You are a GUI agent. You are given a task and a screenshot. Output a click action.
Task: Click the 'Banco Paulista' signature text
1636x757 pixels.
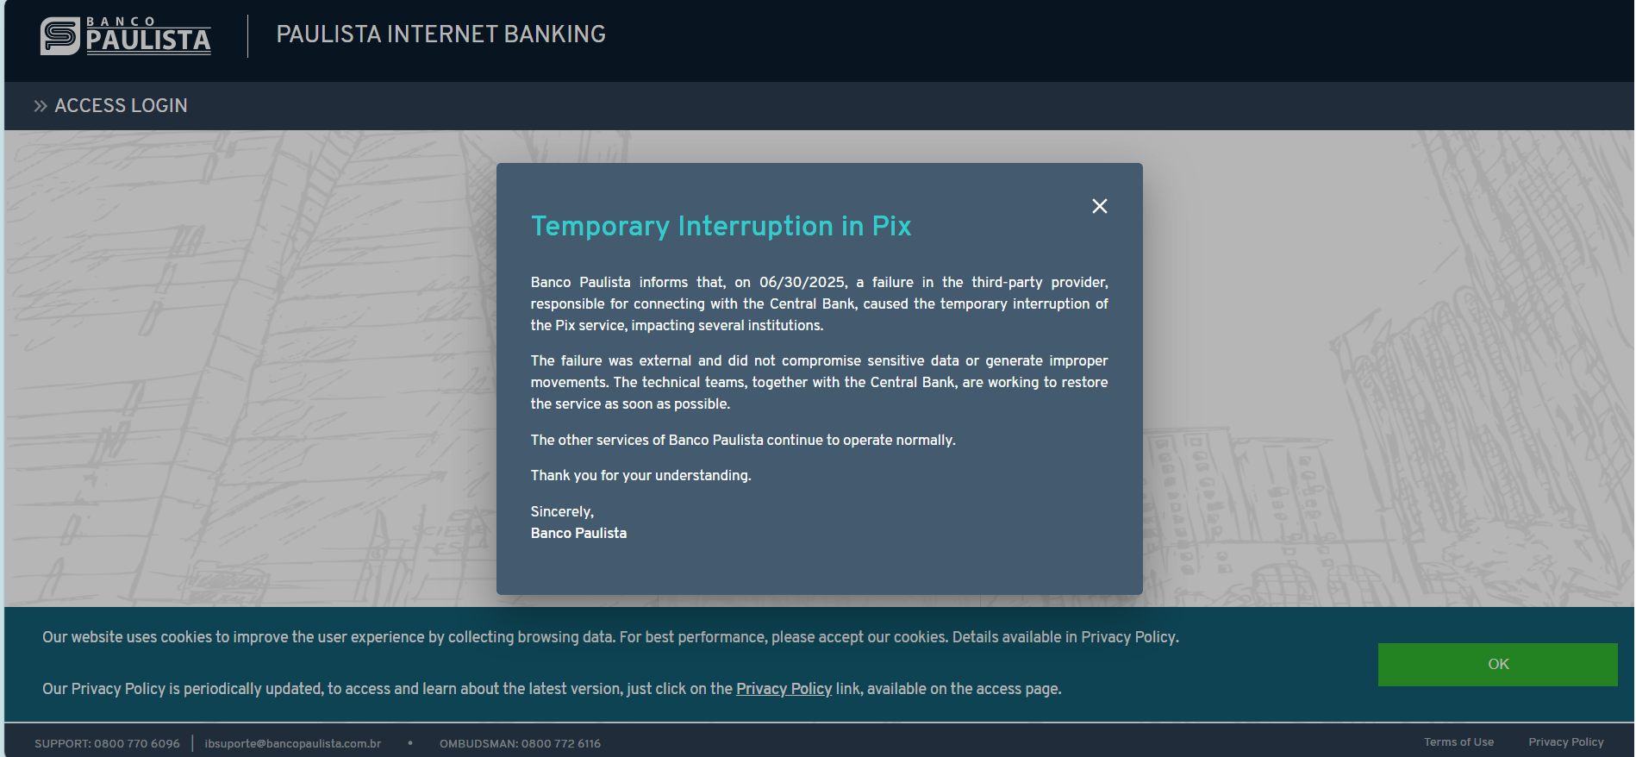pos(578,533)
